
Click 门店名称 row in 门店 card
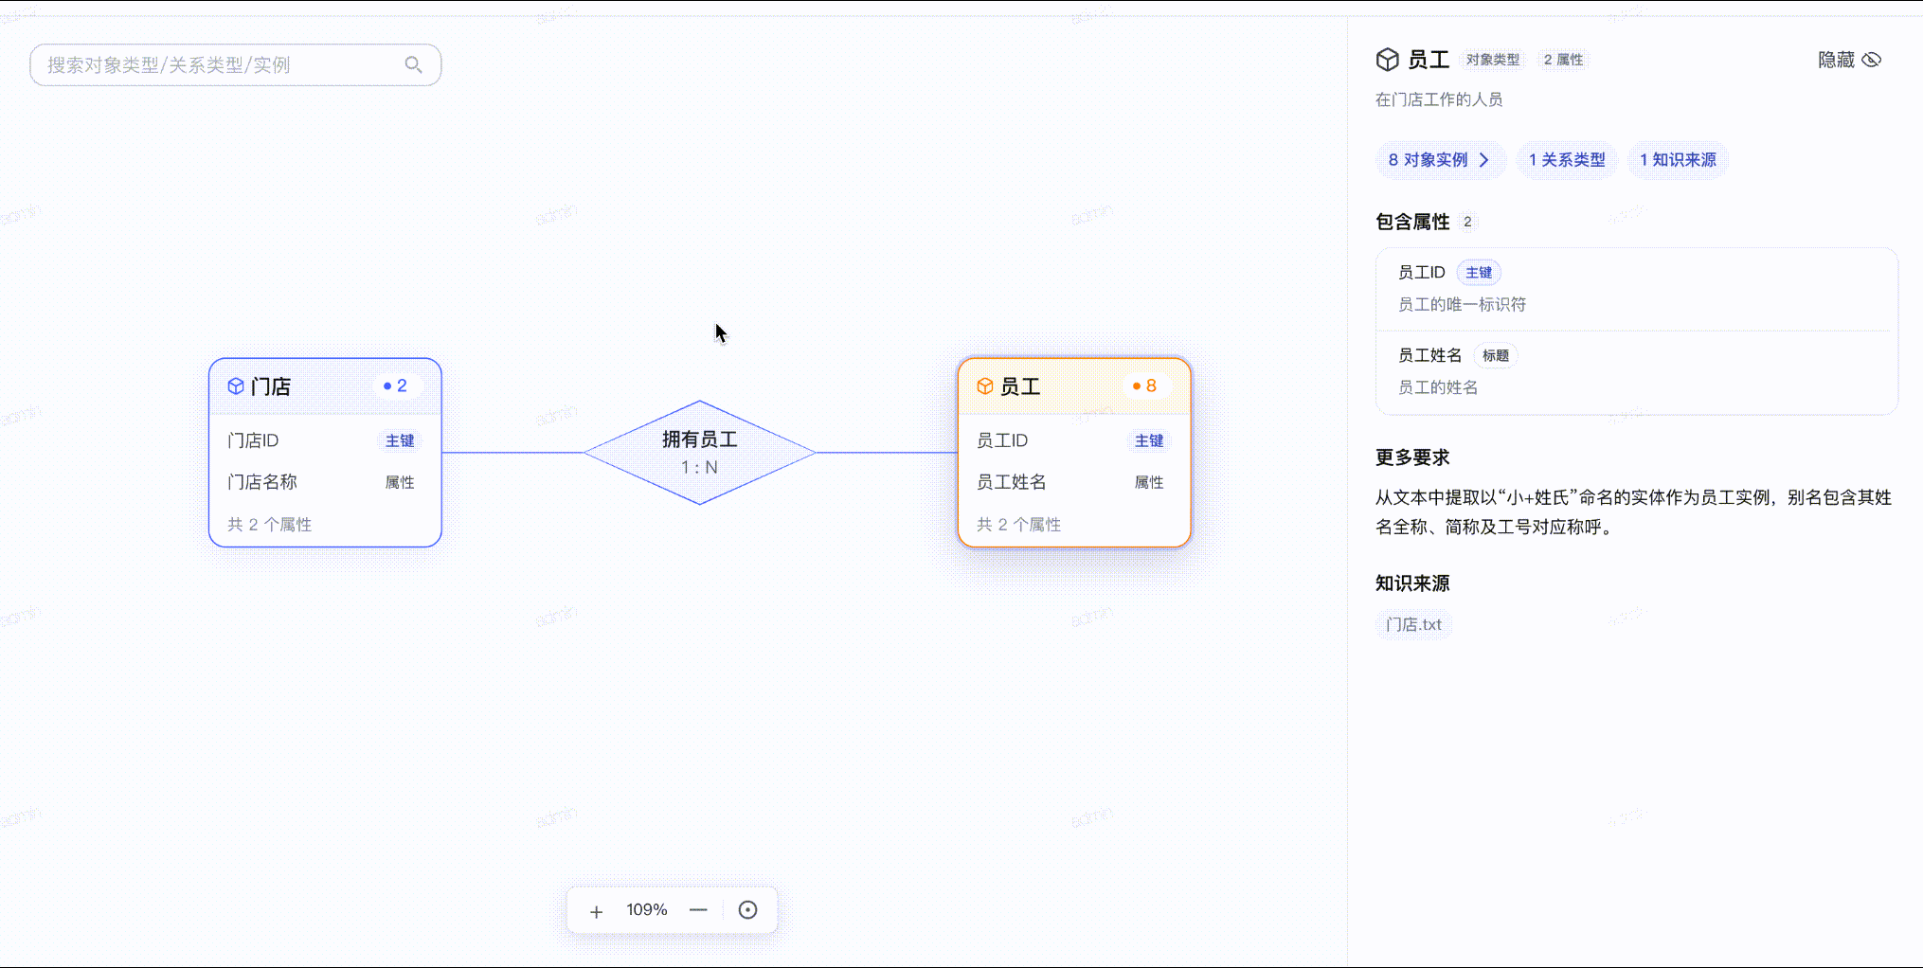pos(325,482)
